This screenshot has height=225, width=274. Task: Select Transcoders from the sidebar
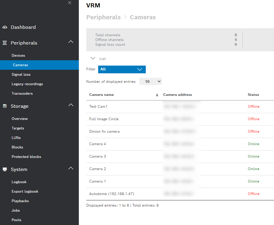22,94
